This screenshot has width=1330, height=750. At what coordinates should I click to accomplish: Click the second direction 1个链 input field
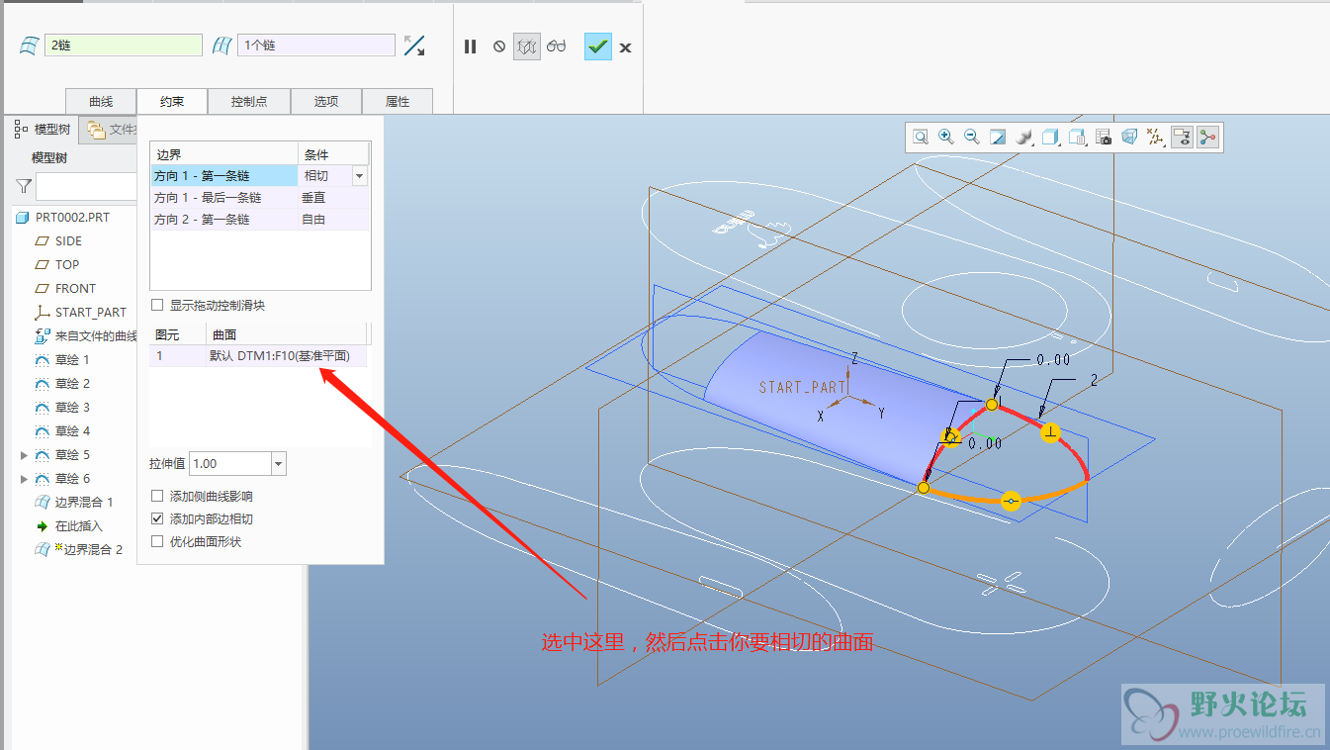[316, 46]
